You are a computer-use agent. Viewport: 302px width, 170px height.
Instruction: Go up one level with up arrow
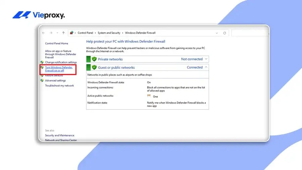pos(63,33)
